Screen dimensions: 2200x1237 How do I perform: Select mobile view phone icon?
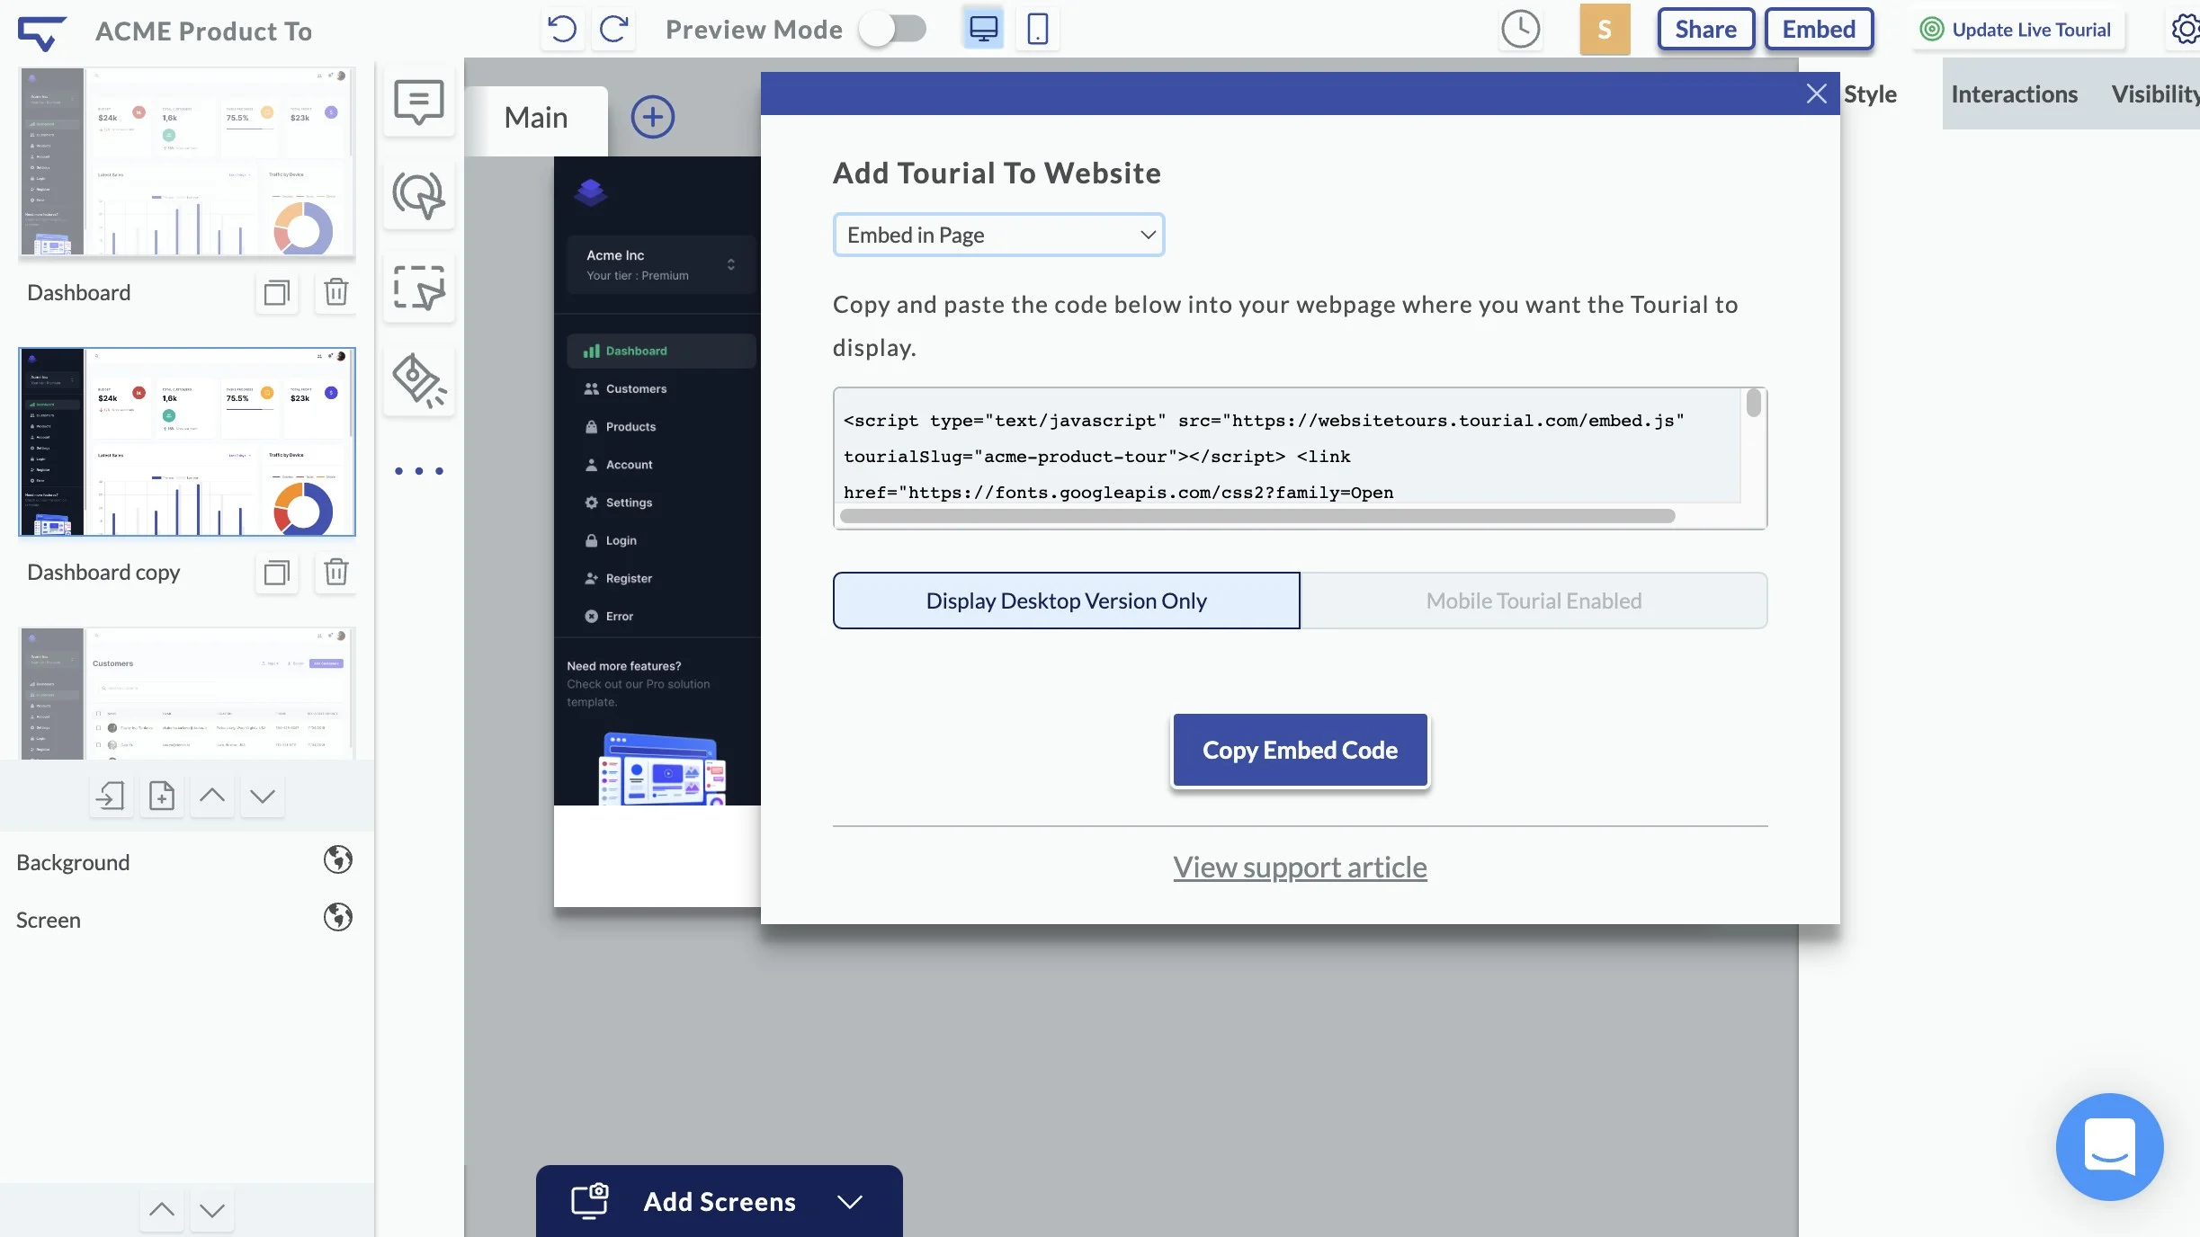point(1038,29)
